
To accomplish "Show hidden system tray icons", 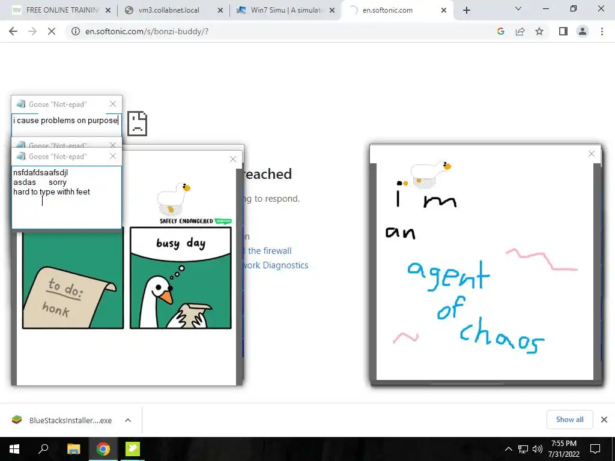I will click(508, 449).
